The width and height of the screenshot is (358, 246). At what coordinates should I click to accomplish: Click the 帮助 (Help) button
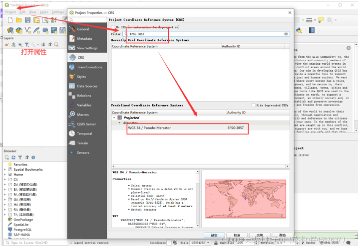282,236
